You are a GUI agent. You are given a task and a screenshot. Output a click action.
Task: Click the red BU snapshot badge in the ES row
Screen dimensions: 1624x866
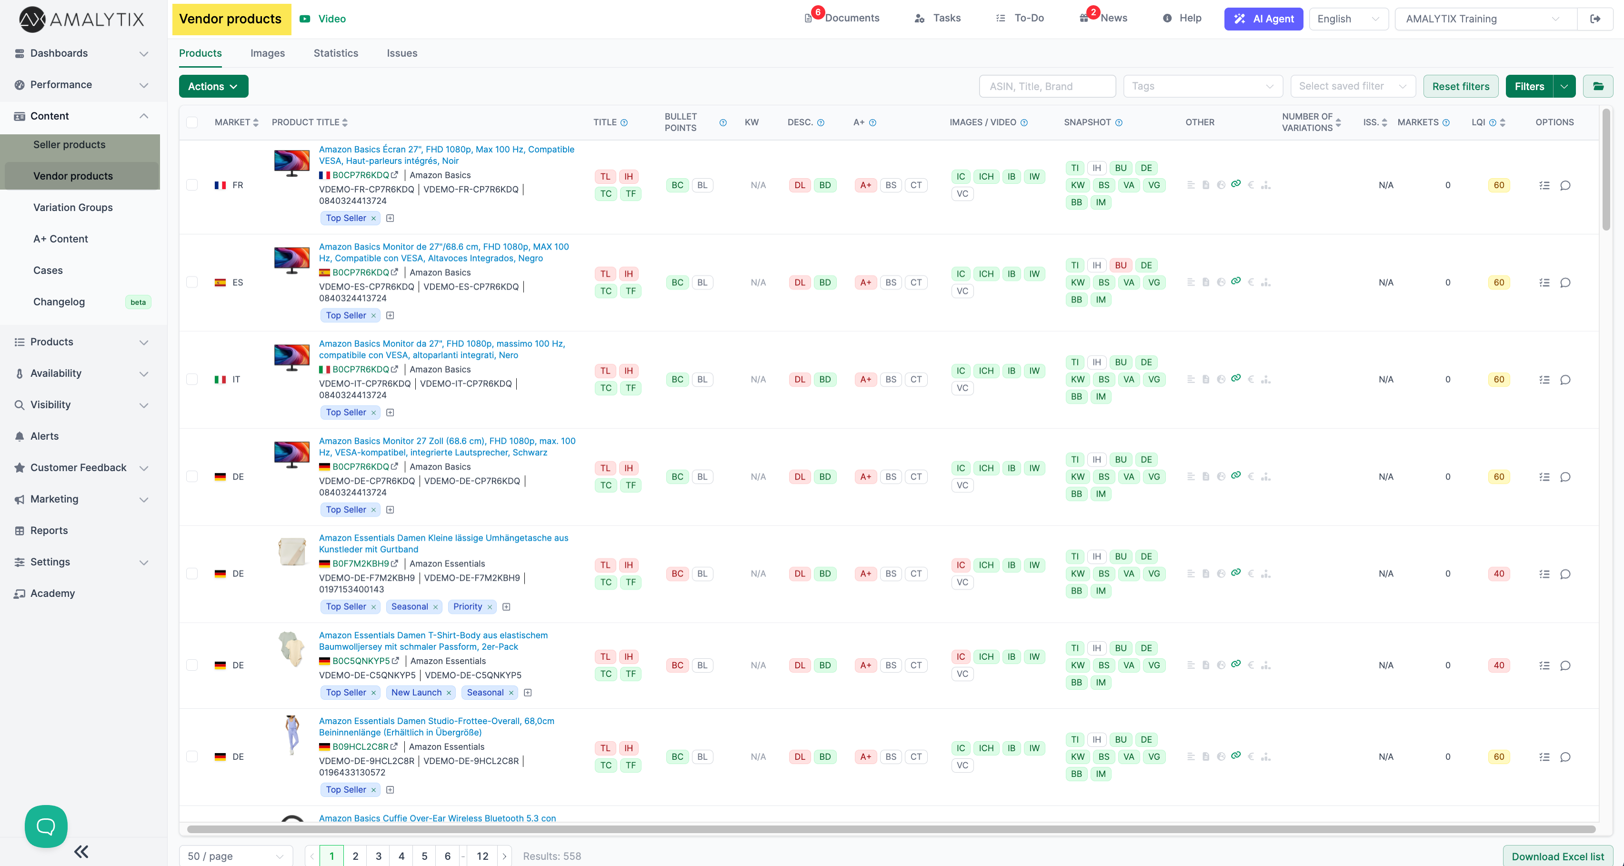[x=1120, y=265]
